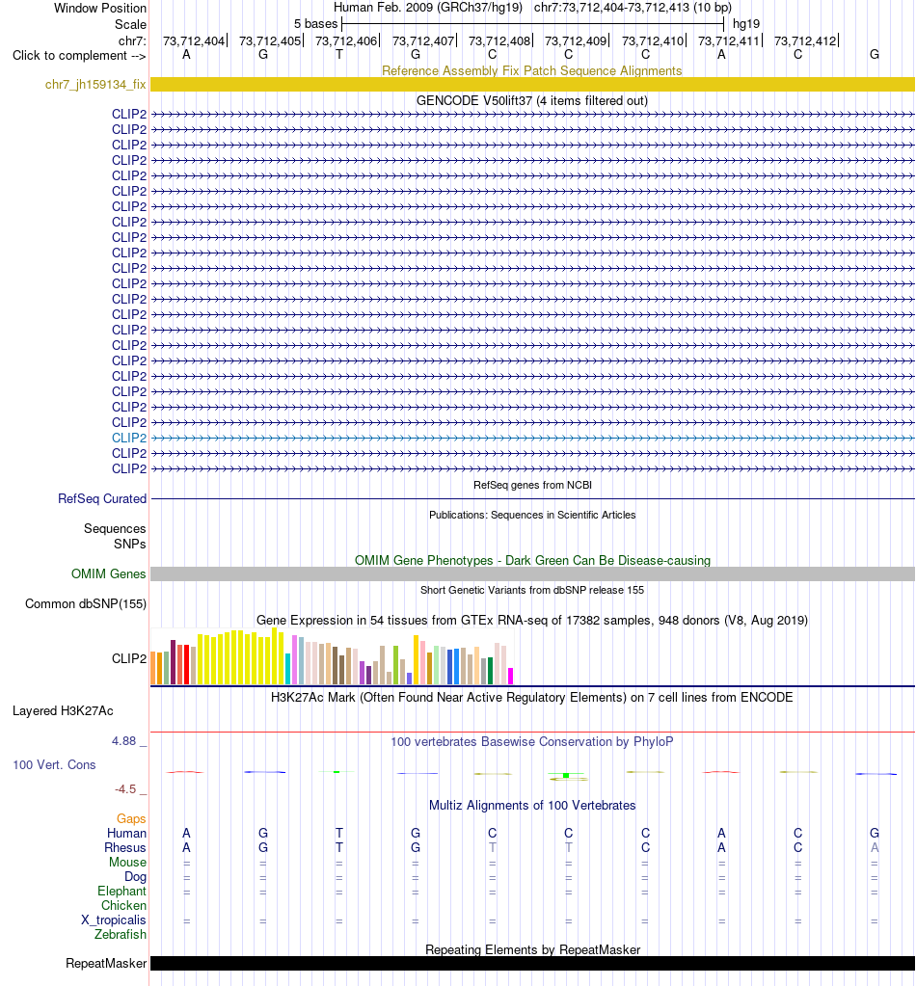916x986 pixels.
Task: Click the T in the Human alignment row
Action: tap(339, 833)
